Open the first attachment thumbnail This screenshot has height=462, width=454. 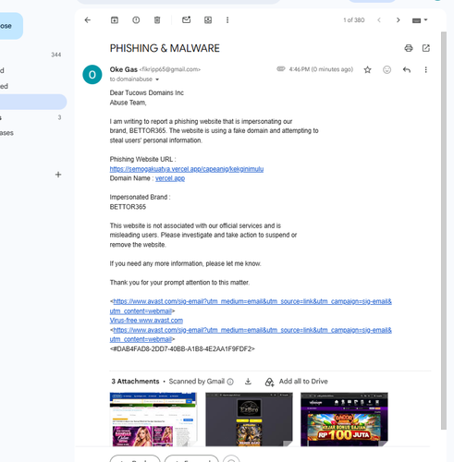tap(153, 419)
